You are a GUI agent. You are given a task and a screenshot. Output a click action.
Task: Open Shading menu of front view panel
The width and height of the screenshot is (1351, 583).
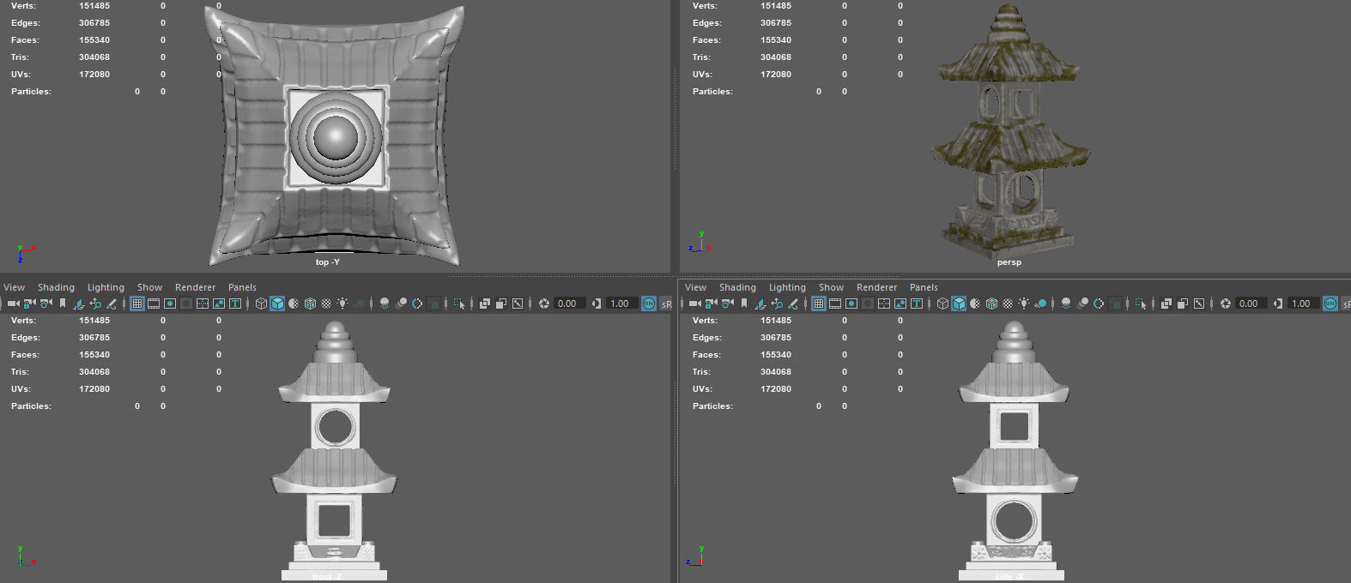pyautogui.click(x=56, y=287)
